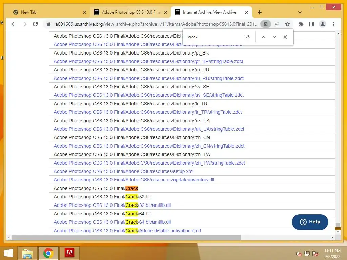This screenshot has width=347, height=260.
Task: Select the 'Dictionary/pt_BR' folder row text
Action: 131,53
